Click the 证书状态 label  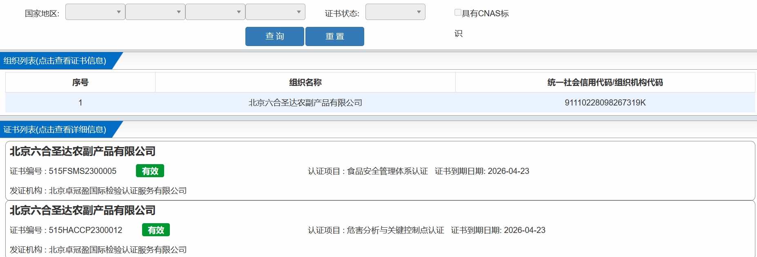(342, 13)
